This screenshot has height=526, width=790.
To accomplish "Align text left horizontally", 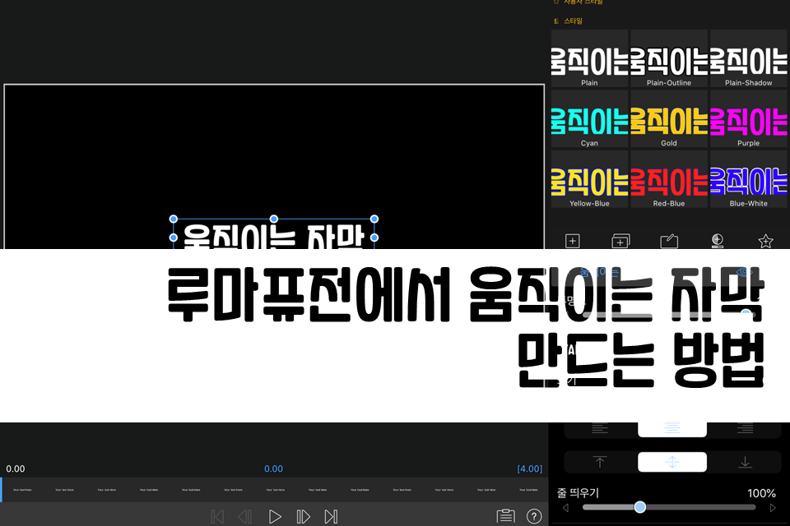I will pyautogui.click(x=600, y=429).
